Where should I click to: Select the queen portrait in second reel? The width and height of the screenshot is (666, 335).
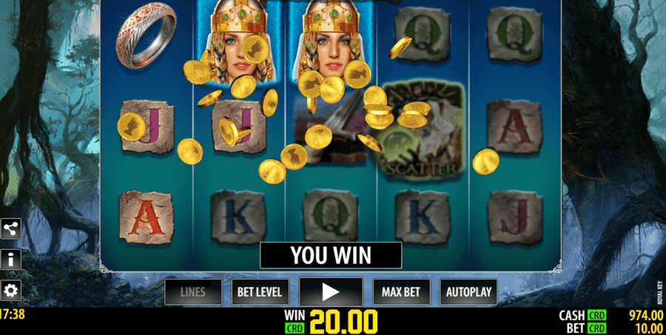(239, 41)
